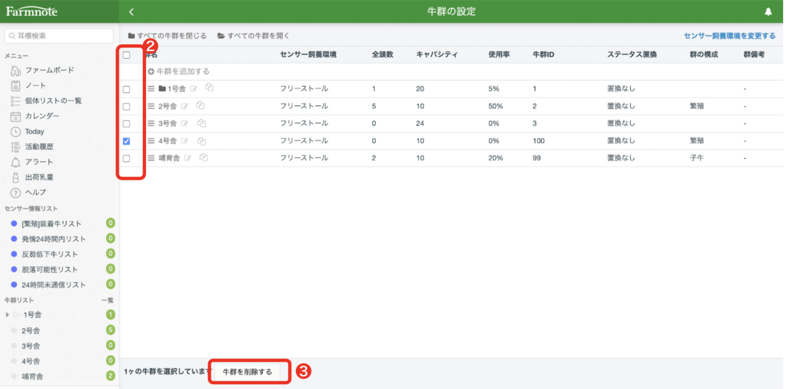786x389 pixels.
Task: Open 個体リストの一覧 menu item
Action: click(53, 101)
